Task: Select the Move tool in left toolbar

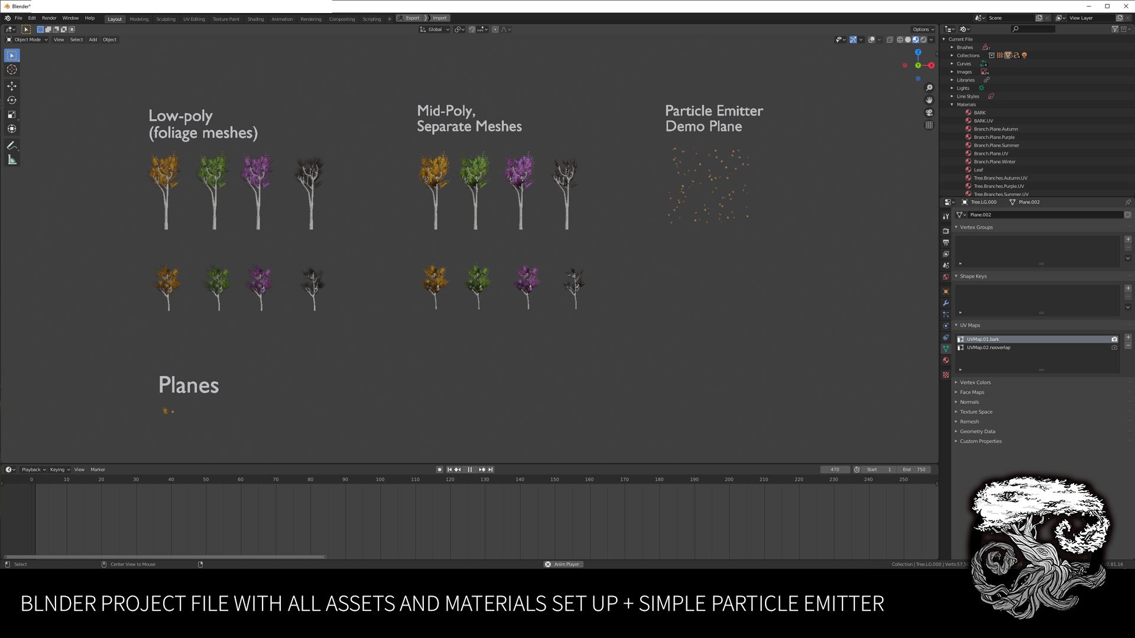Action: point(12,86)
